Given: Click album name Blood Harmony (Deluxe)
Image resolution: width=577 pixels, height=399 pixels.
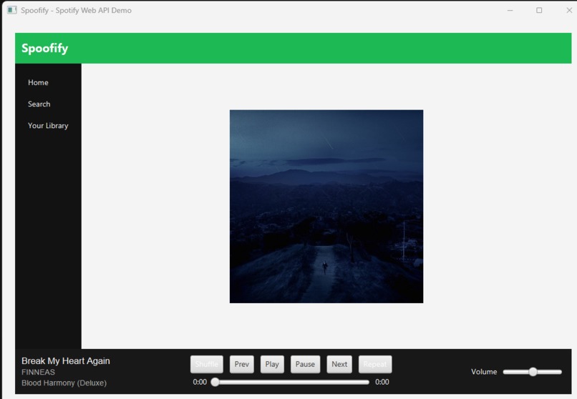Looking at the screenshot, I should tap(64, 383).
